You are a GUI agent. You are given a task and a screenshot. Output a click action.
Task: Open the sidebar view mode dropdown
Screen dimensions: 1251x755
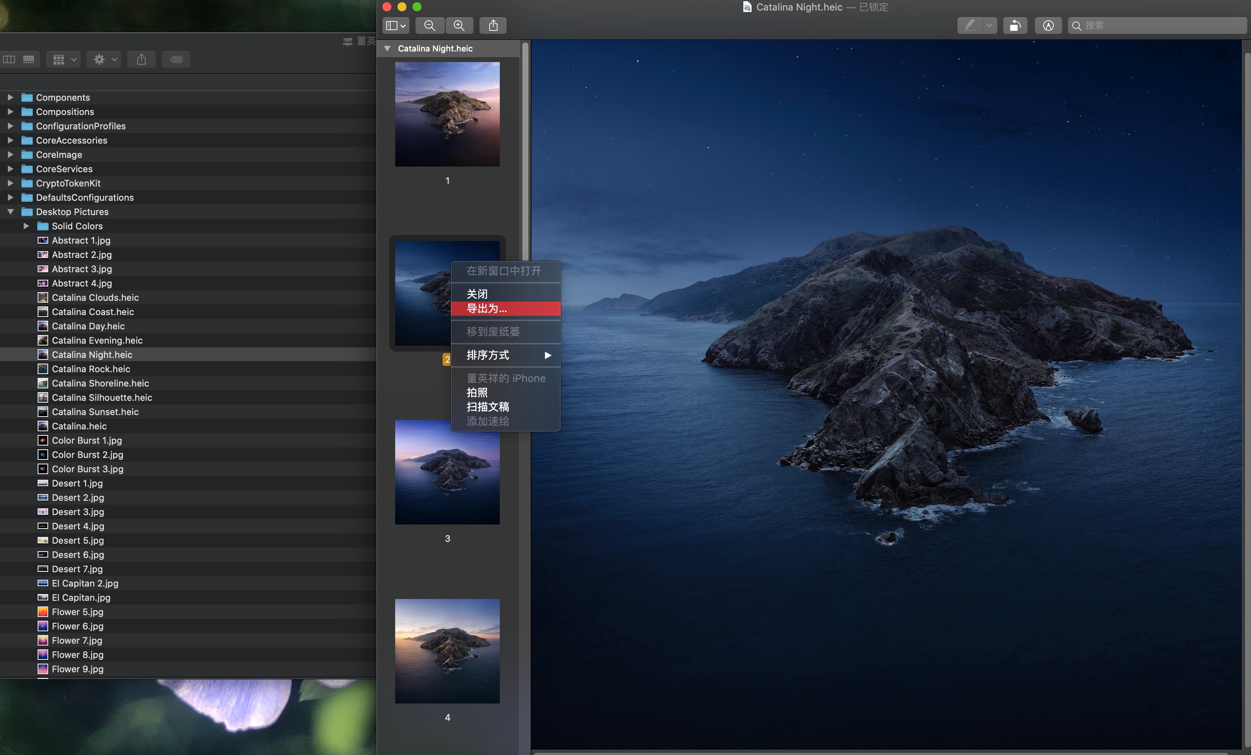click(396, 25)
